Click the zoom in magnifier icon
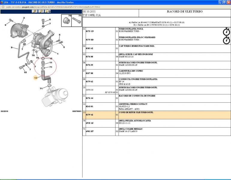 (x=35, y=11)
